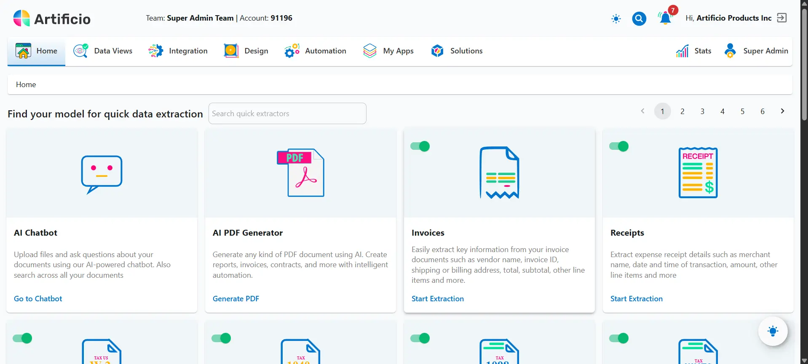The height and width of the screenshot is (364, 808).
Task: Start Extraction for Invoices
Action: point(438,299)
